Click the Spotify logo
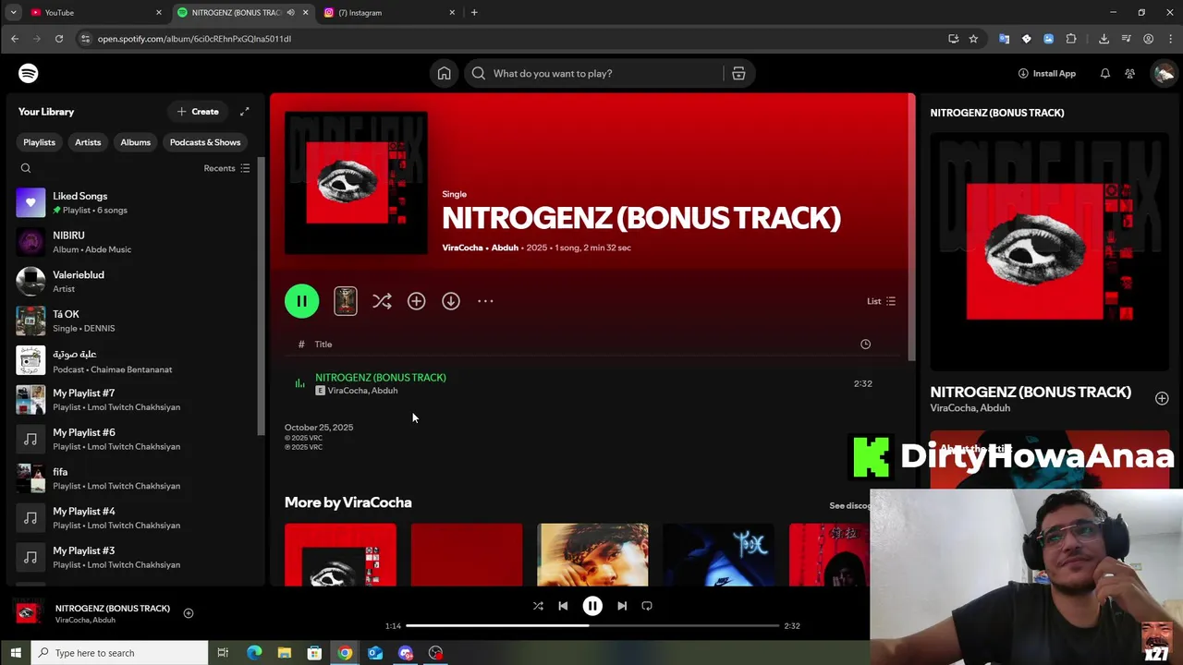This screenshot has height=665, width=1183. point(29,73)
